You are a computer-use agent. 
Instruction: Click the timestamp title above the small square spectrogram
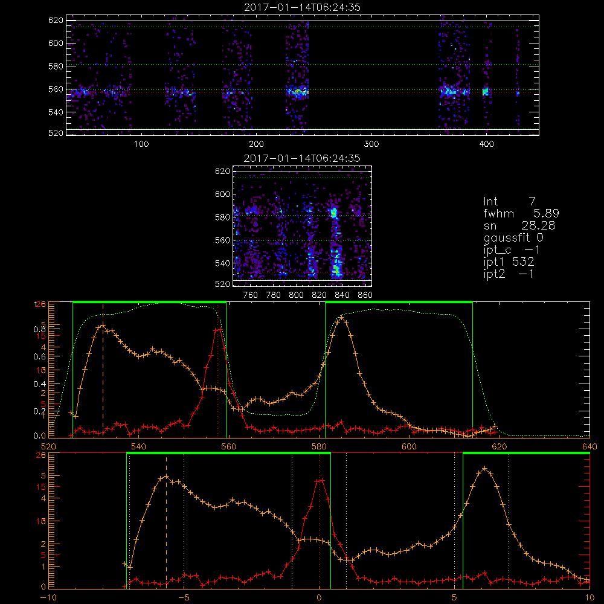(x=303, y=158)
